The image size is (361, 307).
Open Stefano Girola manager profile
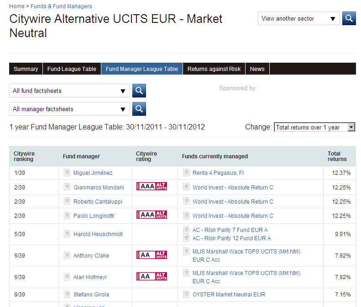point(91,295)
